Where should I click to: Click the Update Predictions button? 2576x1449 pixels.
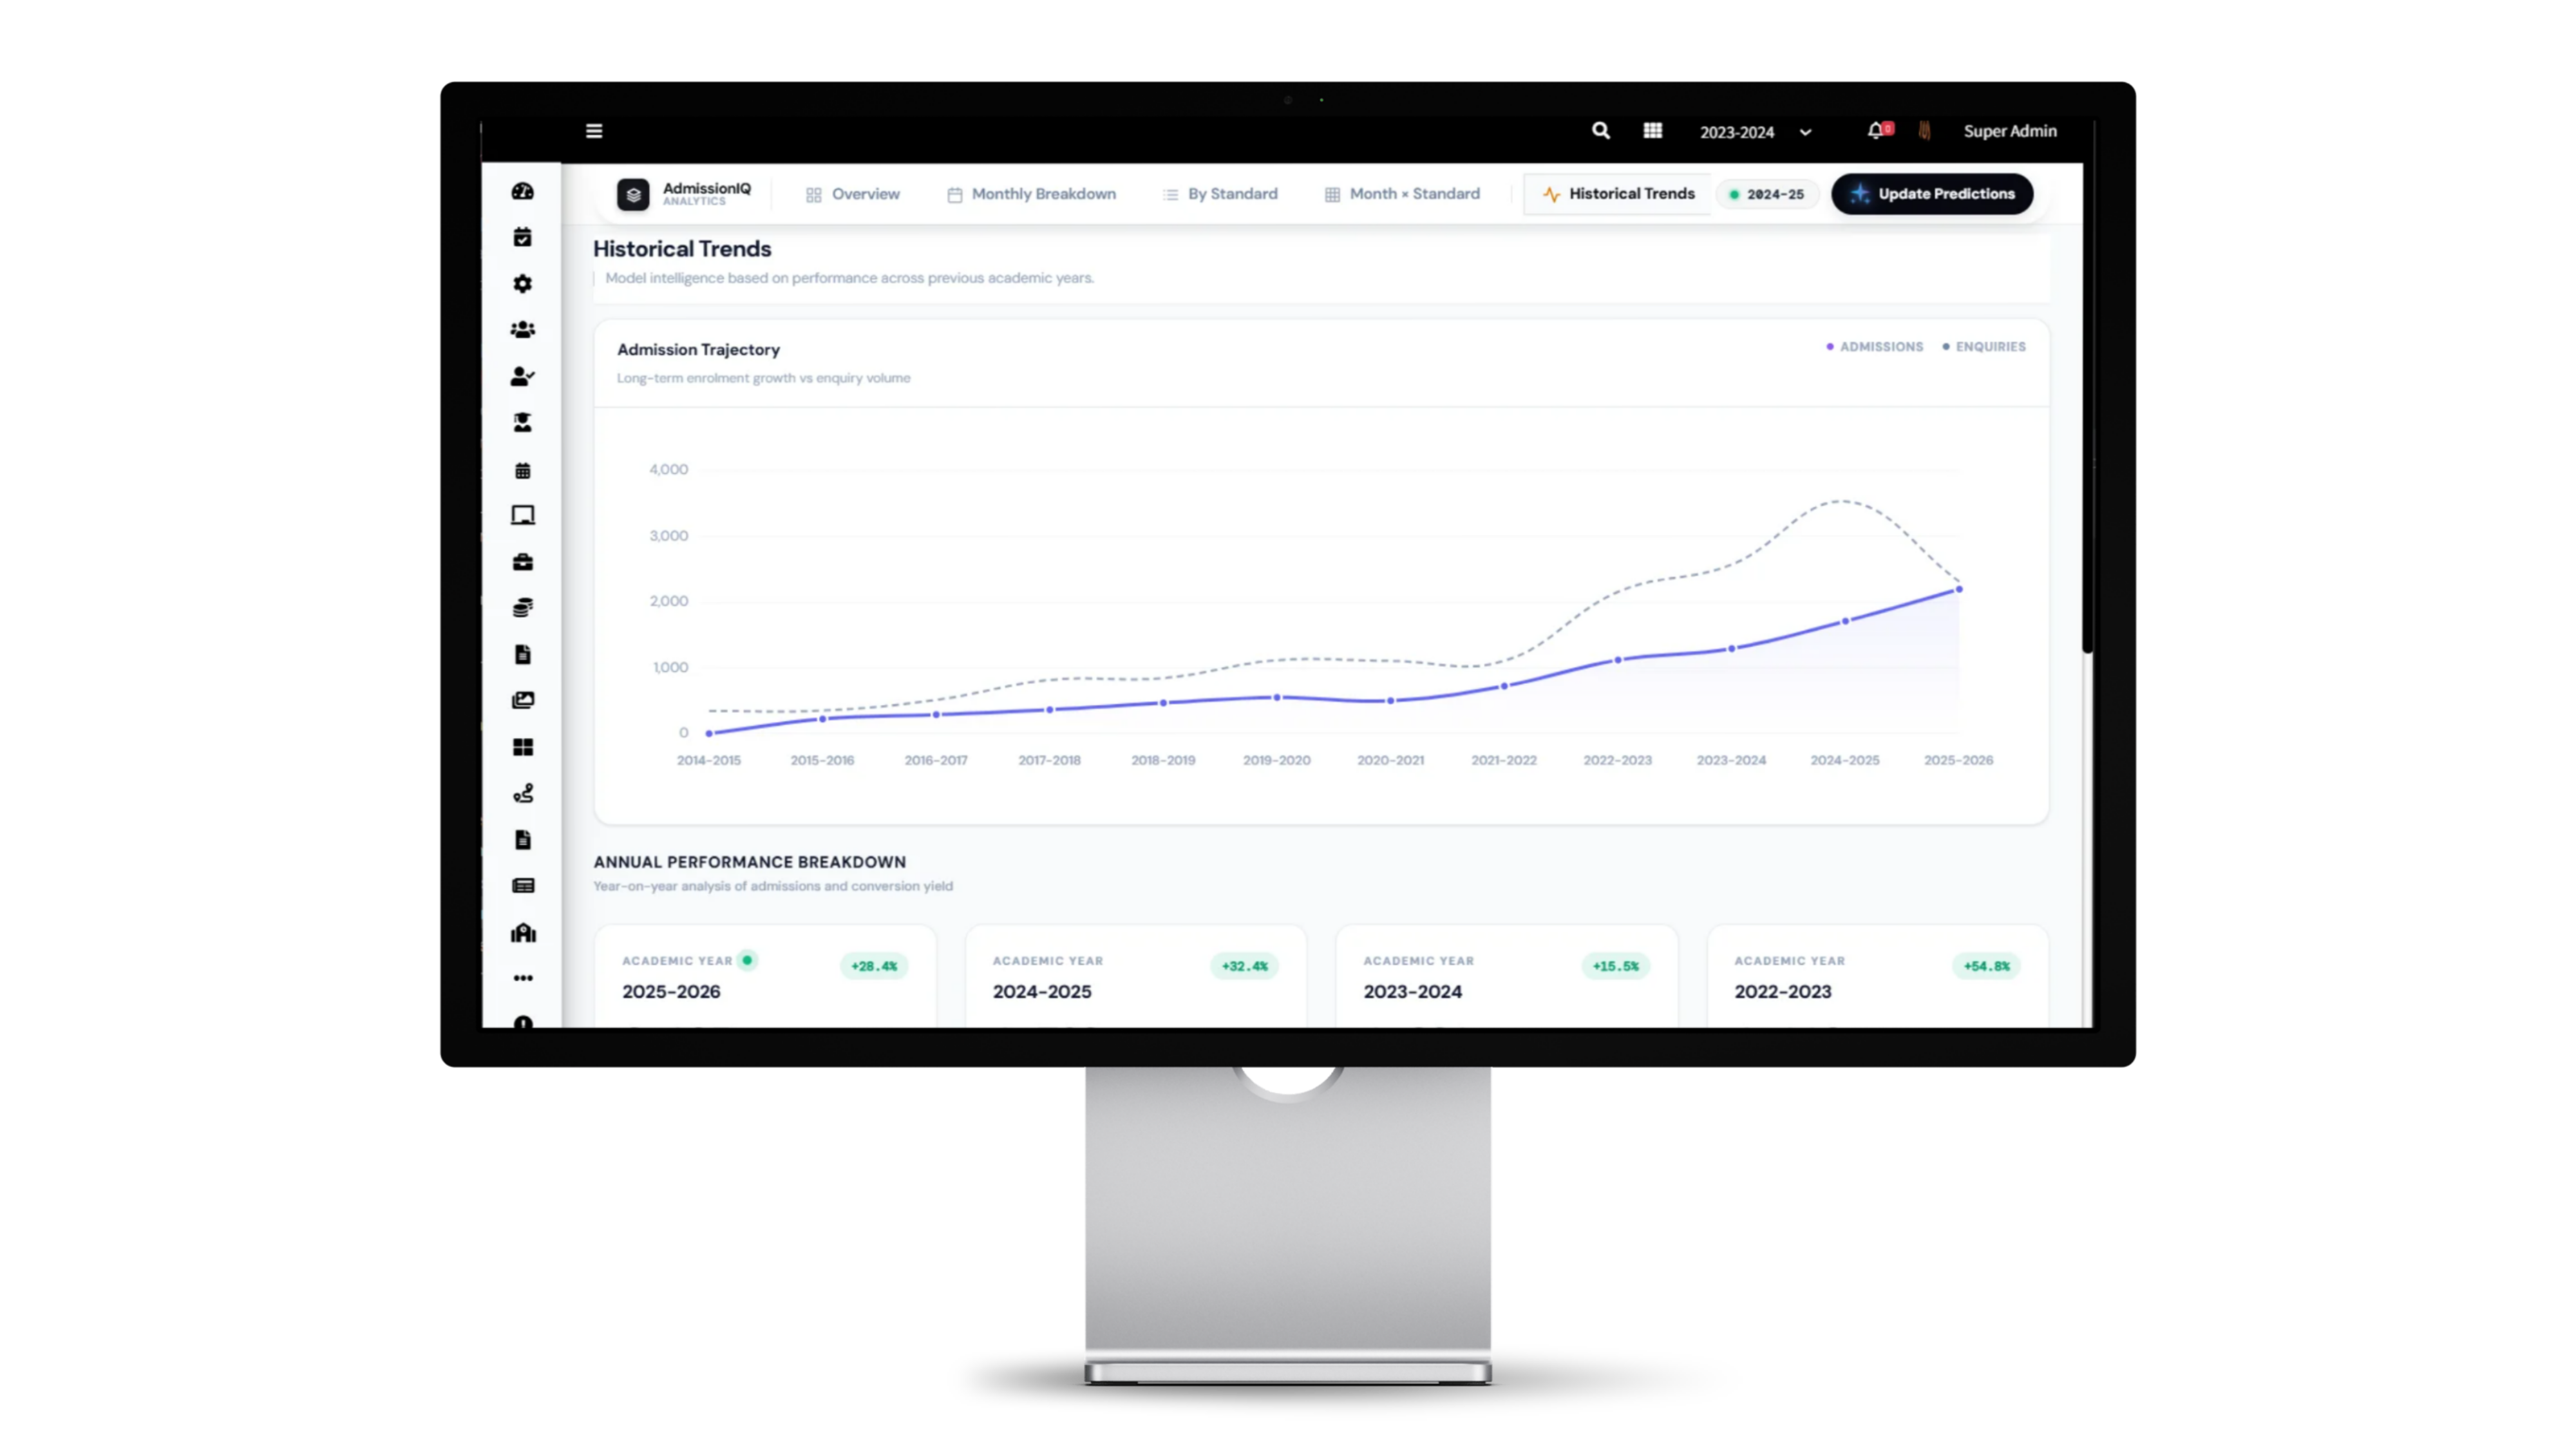click(x=1932, y=194)
